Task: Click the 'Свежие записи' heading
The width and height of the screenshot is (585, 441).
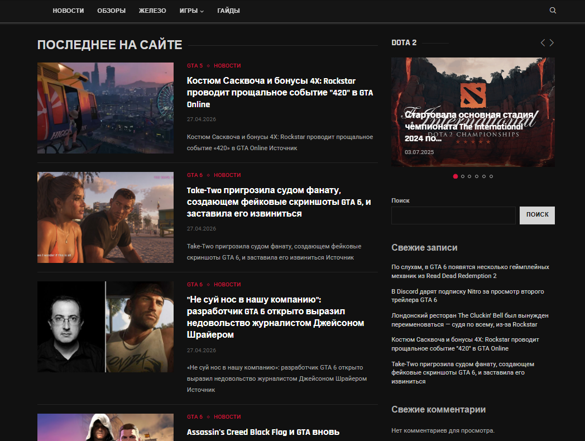Action: [424, 247]
